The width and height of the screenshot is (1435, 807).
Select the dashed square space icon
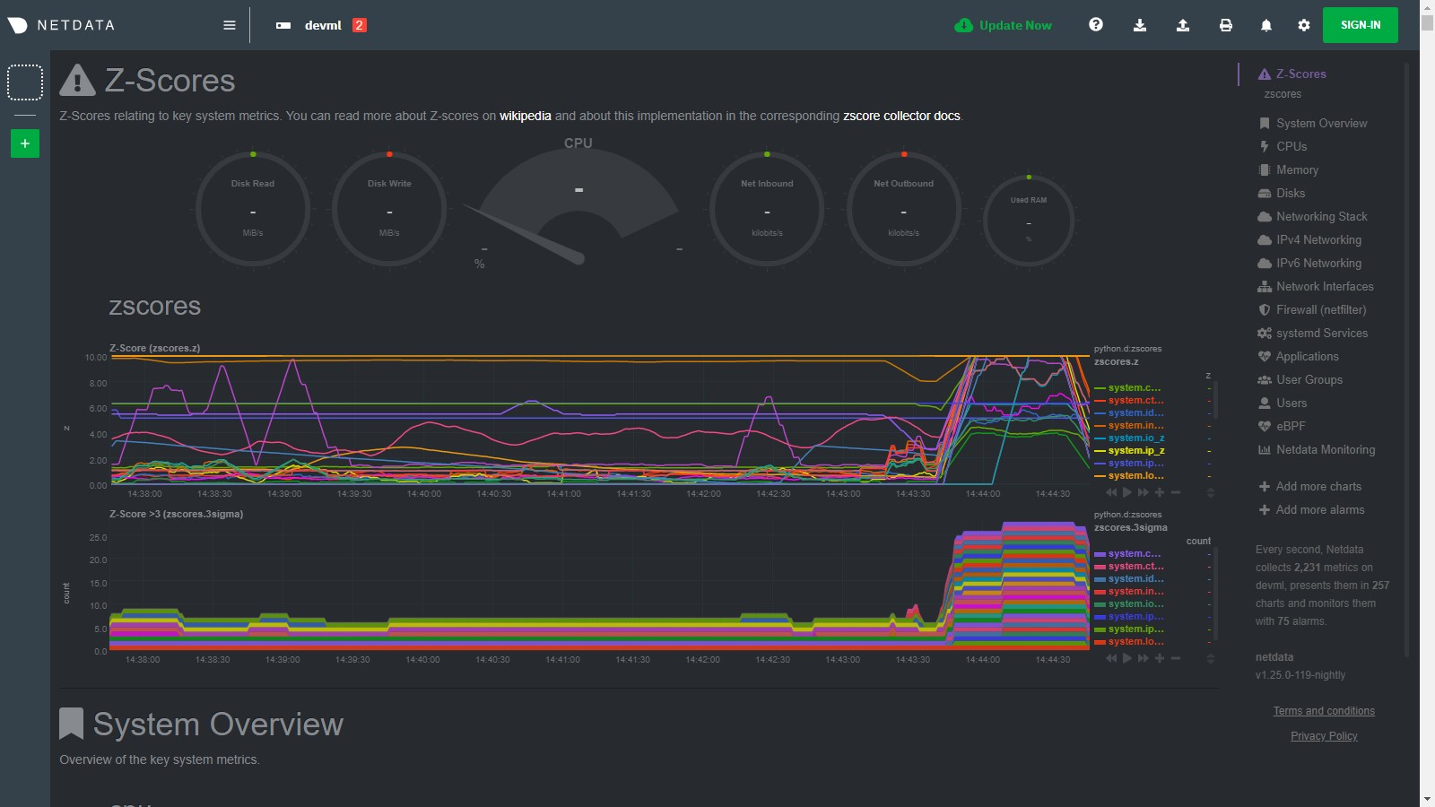click(25, 82)
